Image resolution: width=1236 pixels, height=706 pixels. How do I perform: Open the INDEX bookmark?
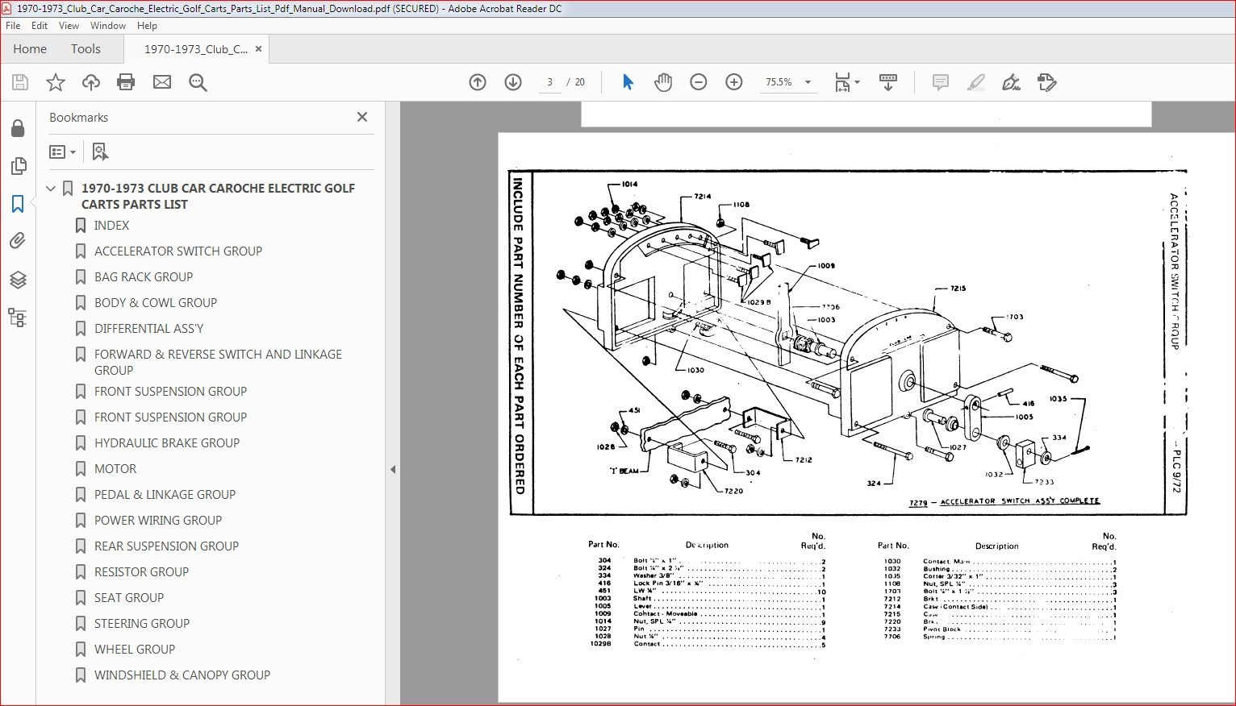pyautogui.click(x=111, y=226)
